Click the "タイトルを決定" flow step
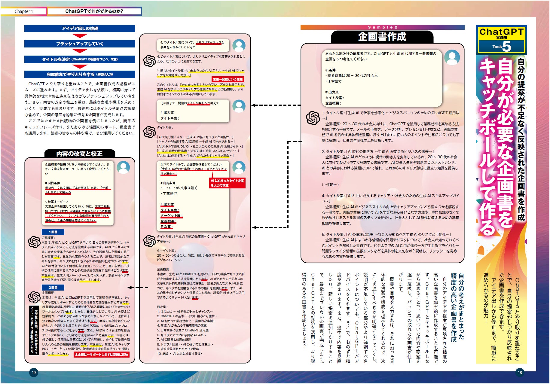This screenshot has height=384, width=550. click(x=80, y=59)
